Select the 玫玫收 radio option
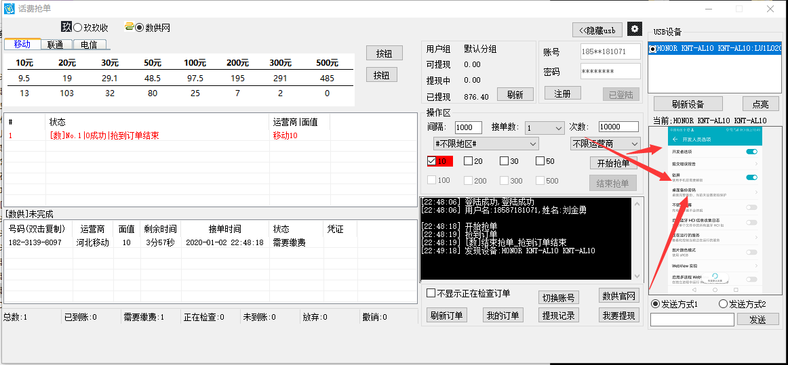 coord(78,28)
